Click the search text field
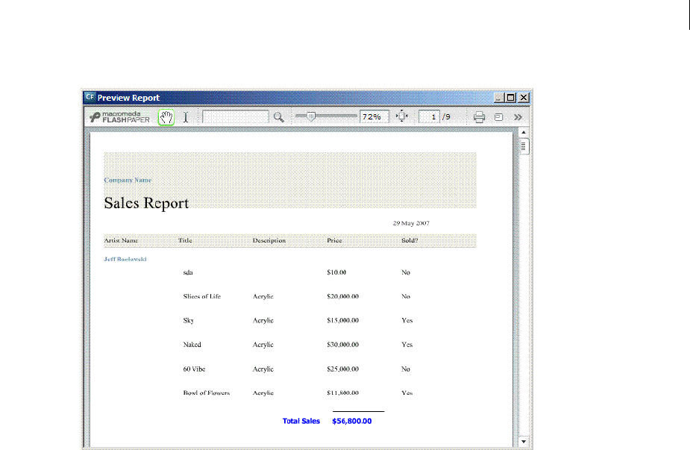This screenshot has height=450, width=690. click(x=236, y=117)
